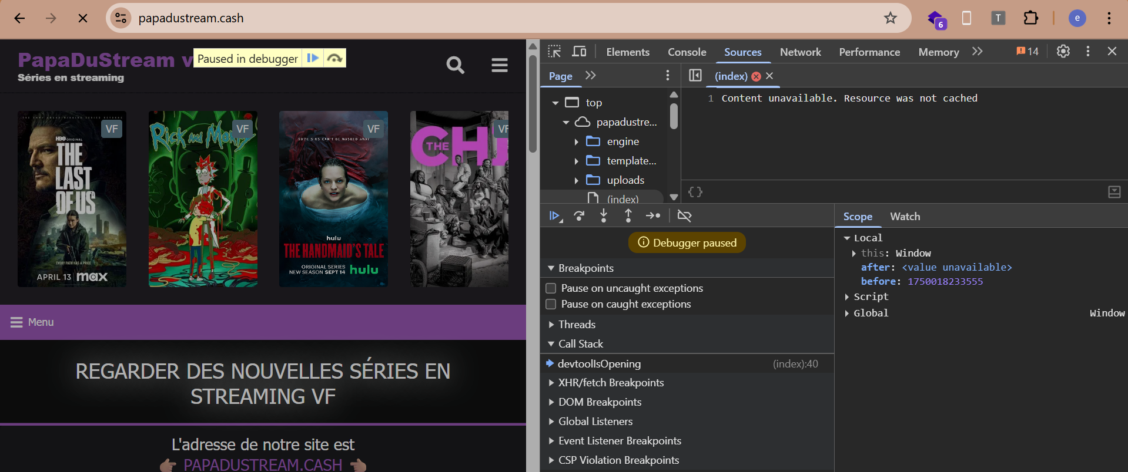1128x472 pixels.
Task: Show more navigator tabs next to Page
Action: [x=591, y=76]
